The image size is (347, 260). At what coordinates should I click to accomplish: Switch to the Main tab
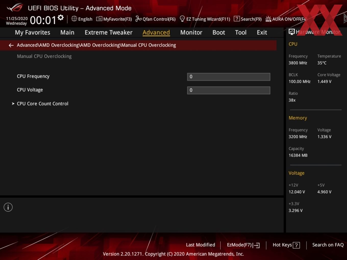tap(67, 32)
